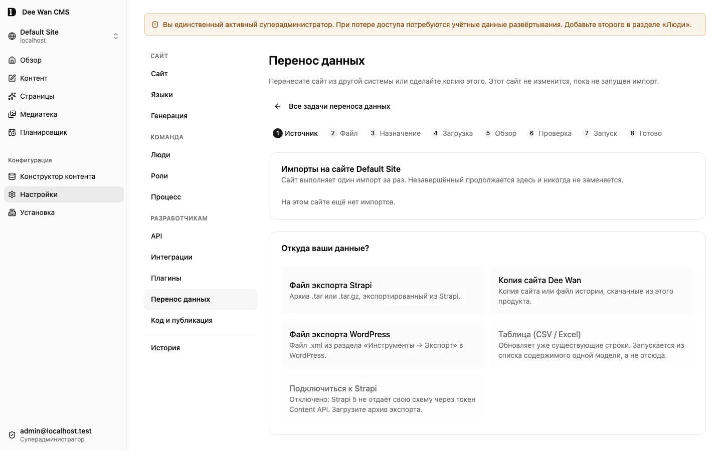
Task: Go to Контент in the sidebar
Action: click(x=64, y=78)
